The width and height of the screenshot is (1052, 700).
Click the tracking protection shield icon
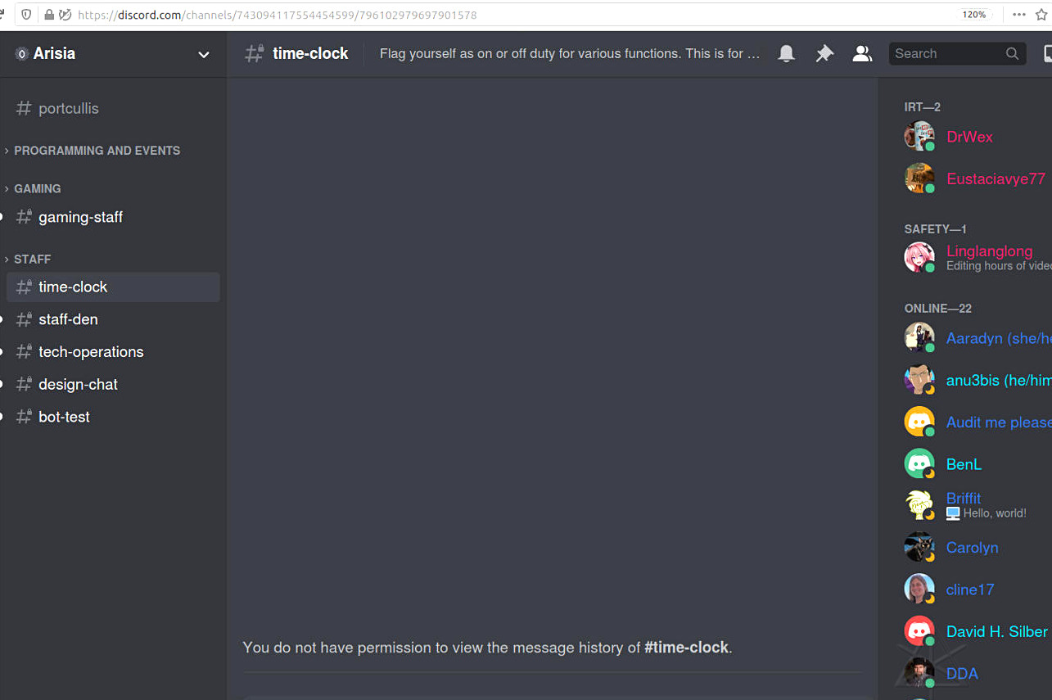(x=27, y=15)
